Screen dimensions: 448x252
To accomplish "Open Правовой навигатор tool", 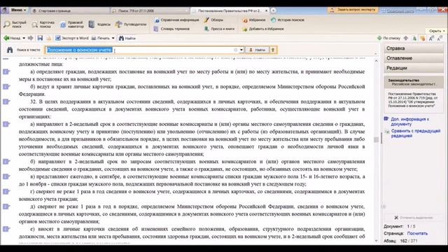I will click(72, 24).
